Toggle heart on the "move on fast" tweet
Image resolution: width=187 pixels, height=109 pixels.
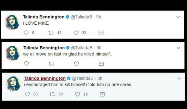[76, 64]
